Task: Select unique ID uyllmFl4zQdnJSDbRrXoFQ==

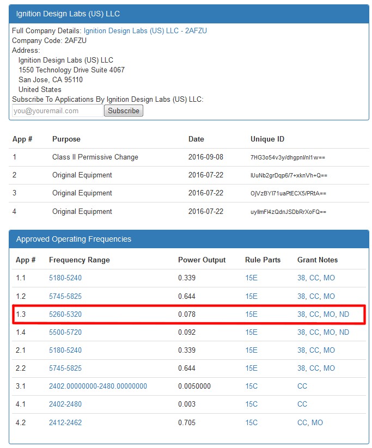Action: coord(288,212)
